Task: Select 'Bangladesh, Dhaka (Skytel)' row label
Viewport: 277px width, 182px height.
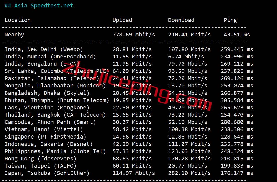Action: [x=47, y=93]
